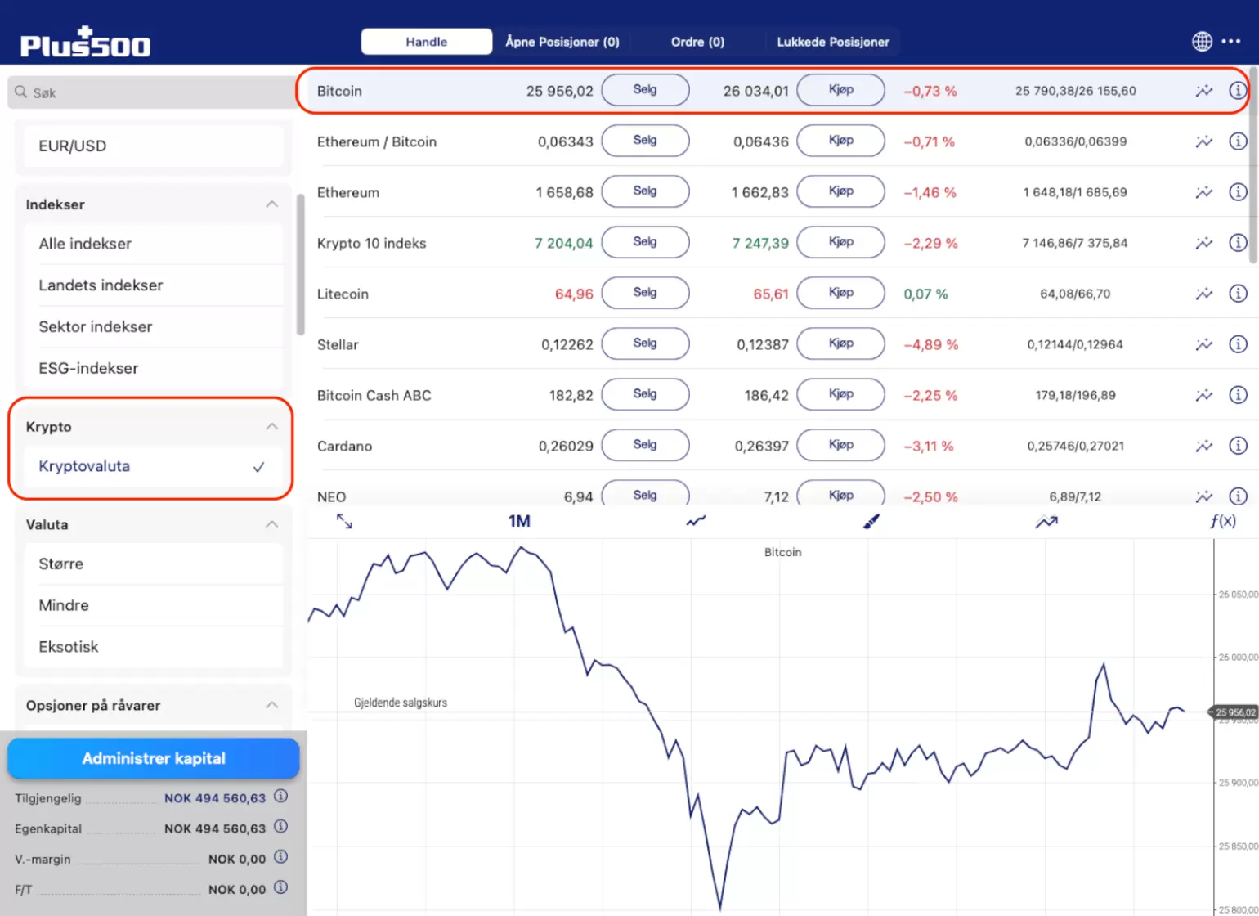Select Eksotisk currency category
The image size is (1259, 916).
[154, 647]
